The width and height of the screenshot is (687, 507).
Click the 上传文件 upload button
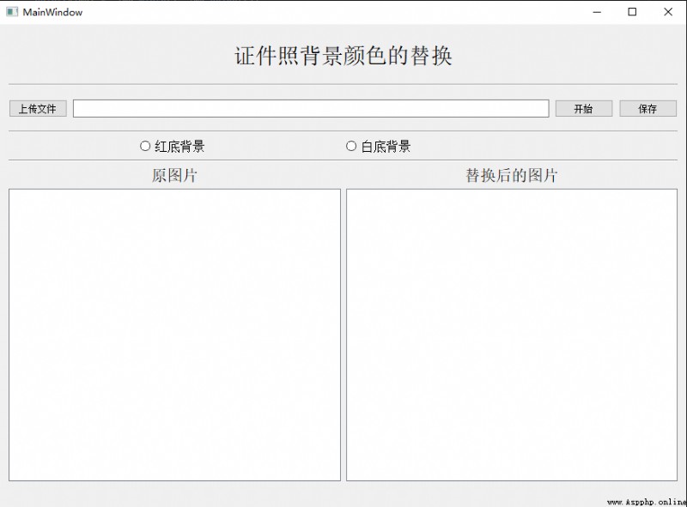[x=38, y=109]
